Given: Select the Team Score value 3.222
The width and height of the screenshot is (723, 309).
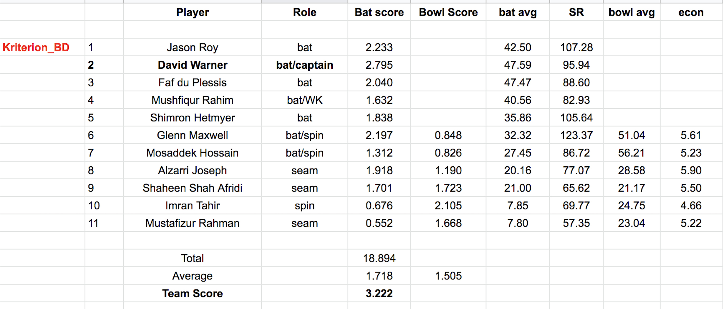Looking at the screenshot, I should click(x=379, y=294).
